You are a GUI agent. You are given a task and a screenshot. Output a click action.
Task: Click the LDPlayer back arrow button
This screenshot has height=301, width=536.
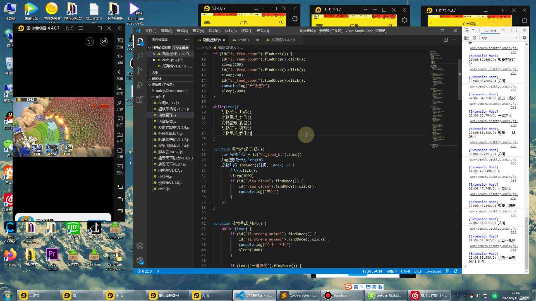[x=120, y=187]
